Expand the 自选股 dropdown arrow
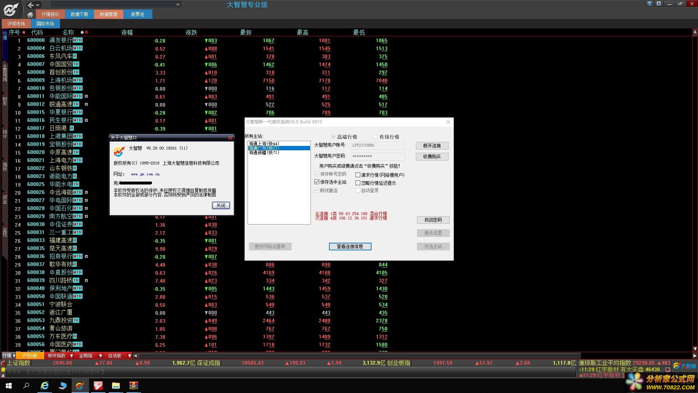Screen dimensions: 698x393 tap(129, 356)
